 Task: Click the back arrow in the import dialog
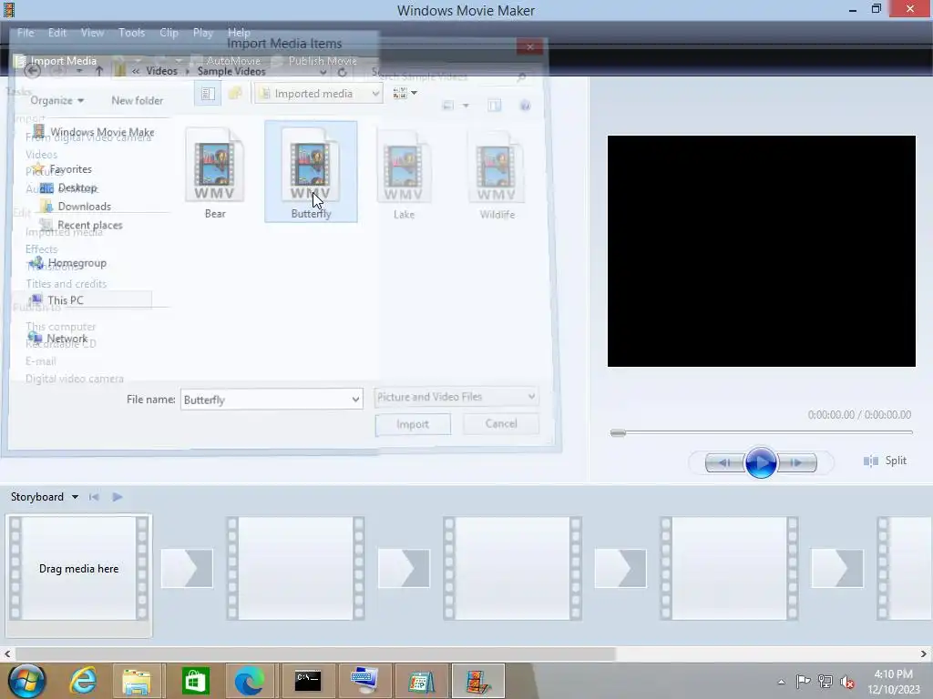coord(33,71)
